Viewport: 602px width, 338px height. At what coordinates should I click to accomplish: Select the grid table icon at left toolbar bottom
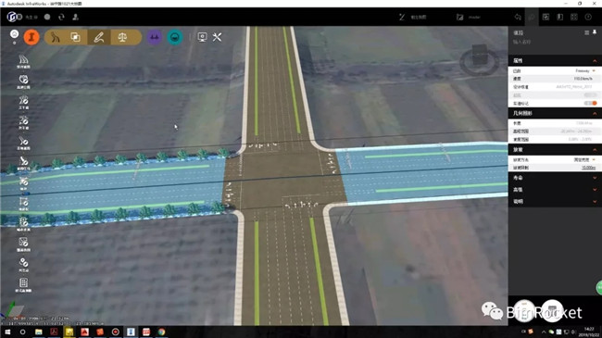click(x=23, y=284)
